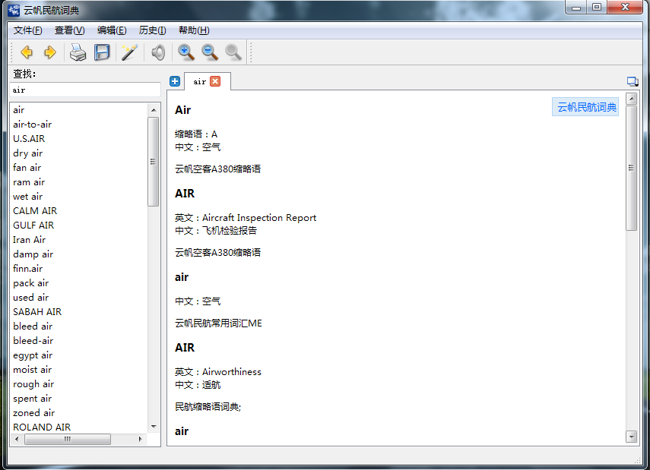Click the 云帆民航词典 dictionary link
This screenshot has height=470, width=650.
coord(586,107)
